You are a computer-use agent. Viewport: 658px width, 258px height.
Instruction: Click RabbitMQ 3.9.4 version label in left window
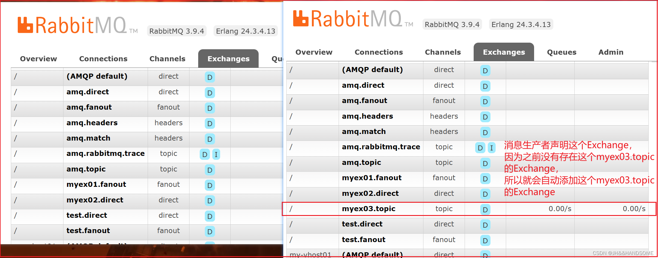click(177, 31)
